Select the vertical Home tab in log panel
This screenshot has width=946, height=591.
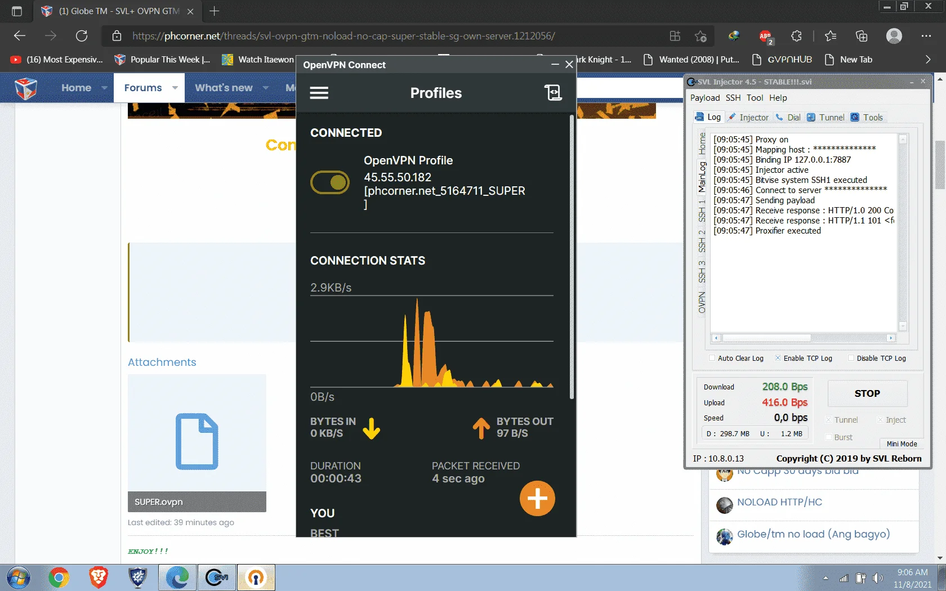tap(702, 144)
